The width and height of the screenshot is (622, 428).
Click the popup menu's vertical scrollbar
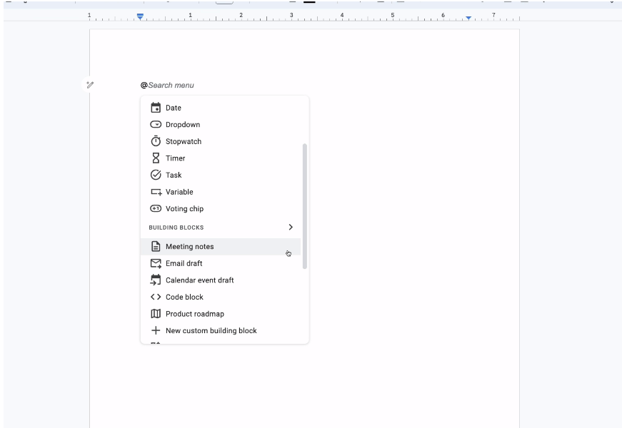(x=305, y=206)
